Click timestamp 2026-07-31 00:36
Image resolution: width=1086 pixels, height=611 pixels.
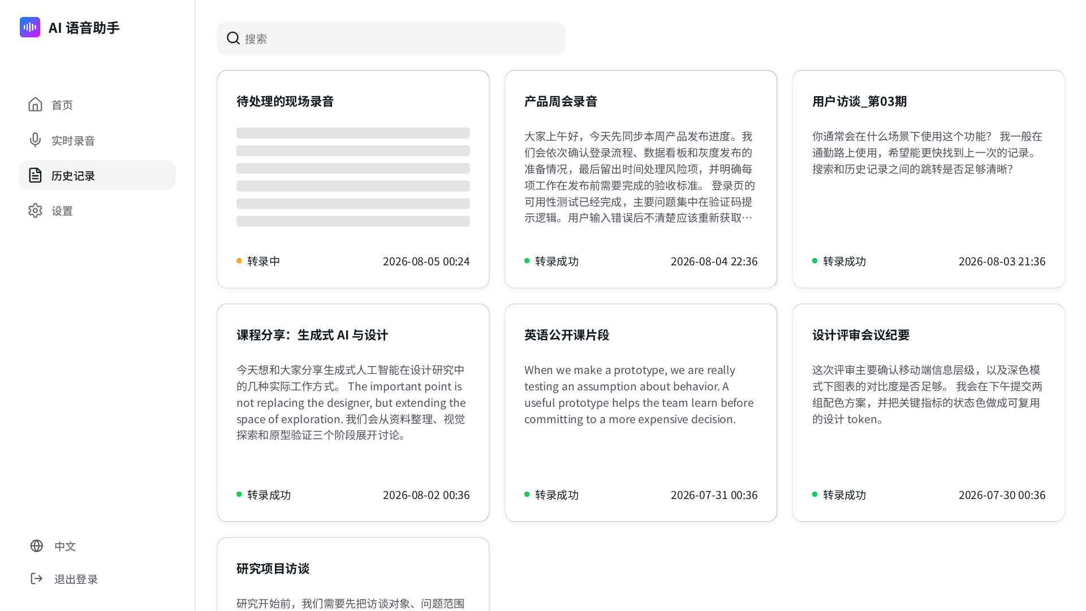[714, 494]
